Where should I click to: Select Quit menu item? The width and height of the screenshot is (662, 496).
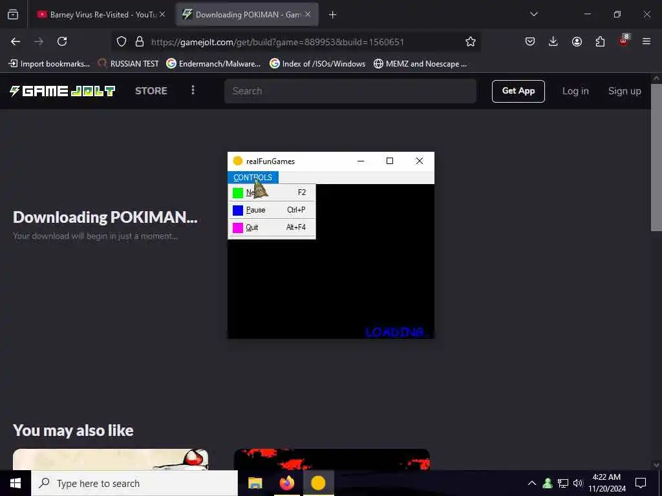pos(272,228)
